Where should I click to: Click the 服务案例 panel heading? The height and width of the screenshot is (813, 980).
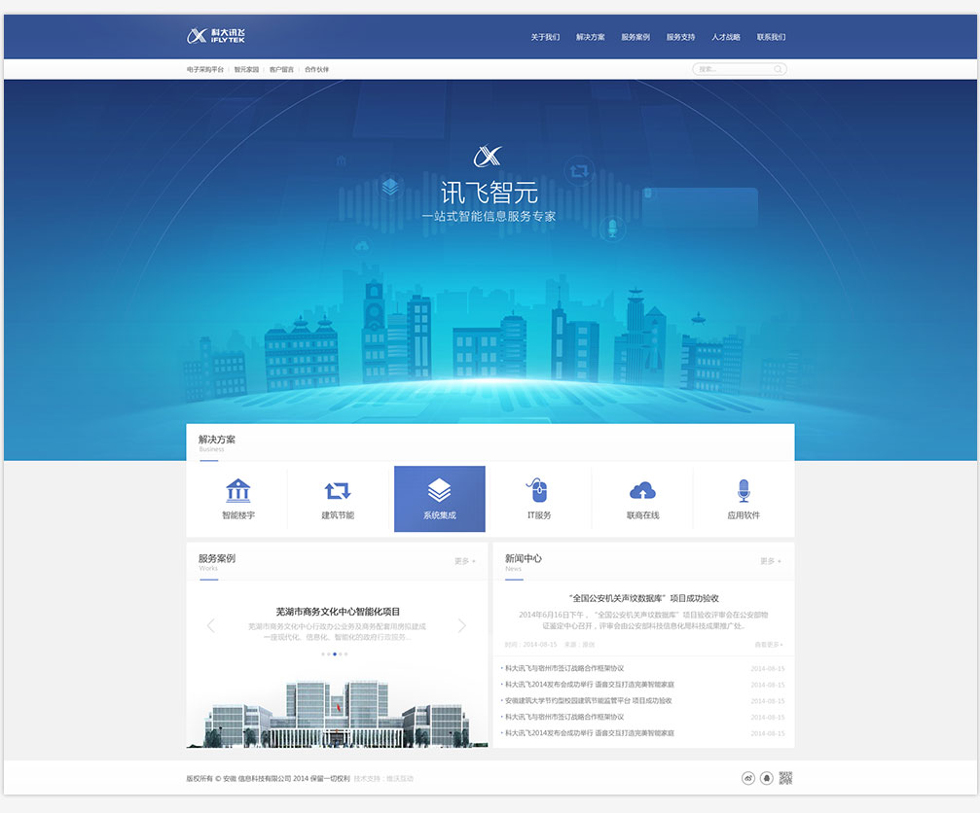(217, 558)
